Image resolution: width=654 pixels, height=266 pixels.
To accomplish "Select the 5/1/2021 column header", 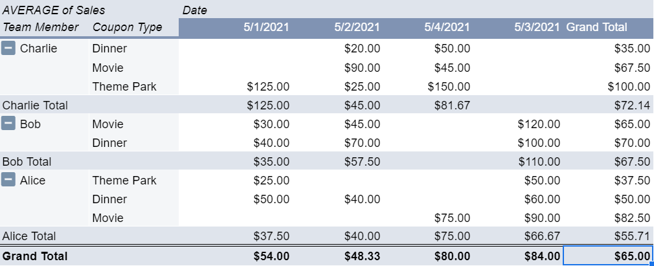I will (x=266, y=28).
